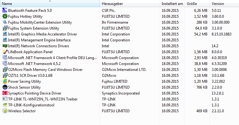Click the Power Saving Utility icon
This screenshot has height=125, width=239.
coord(5,81)
